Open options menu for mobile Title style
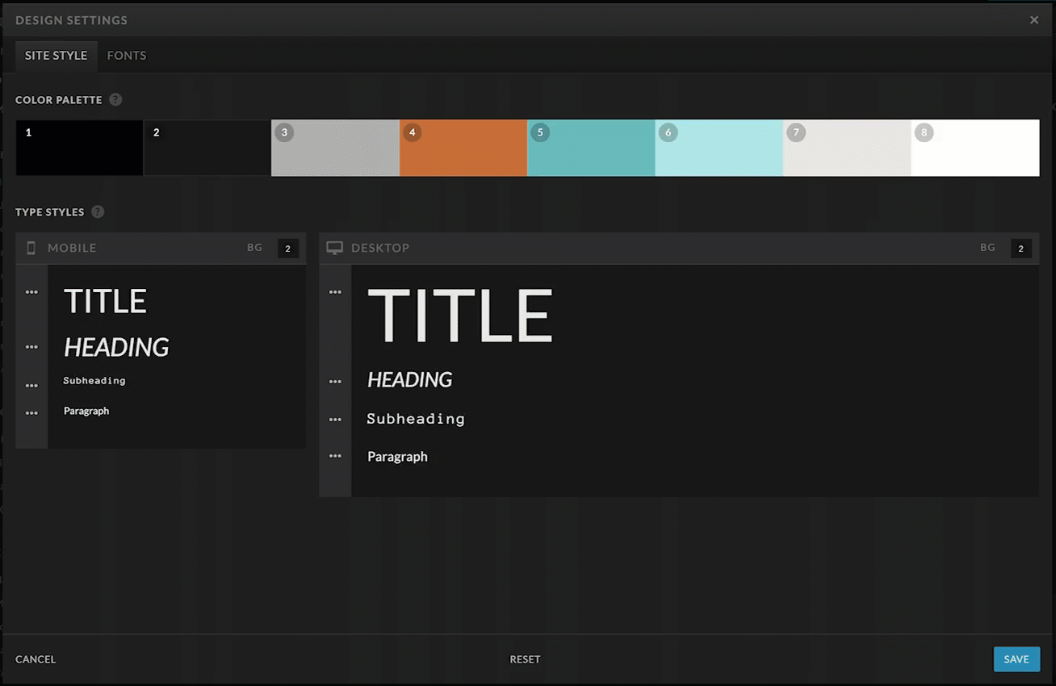This screenshot has height=686, width=1056. (31, 292)
